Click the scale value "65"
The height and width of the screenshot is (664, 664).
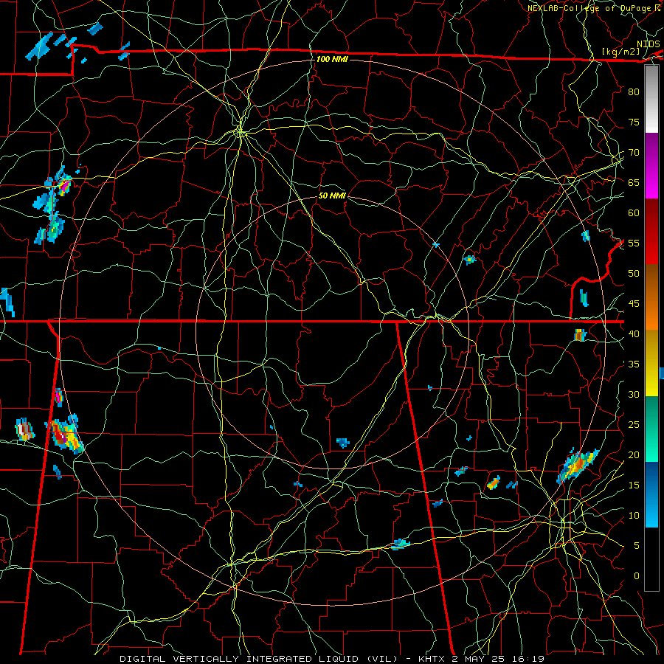tap(634, 182)
